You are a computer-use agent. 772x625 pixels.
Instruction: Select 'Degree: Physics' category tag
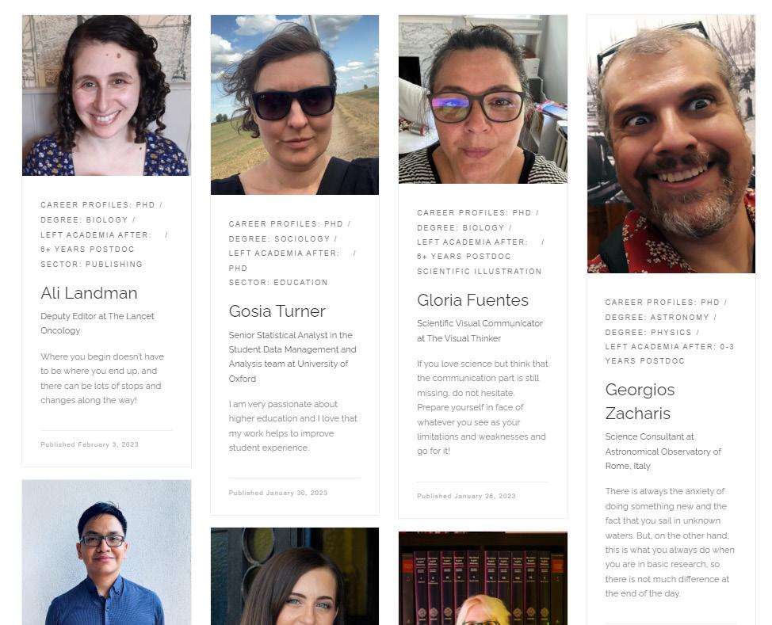coord(648,332)
